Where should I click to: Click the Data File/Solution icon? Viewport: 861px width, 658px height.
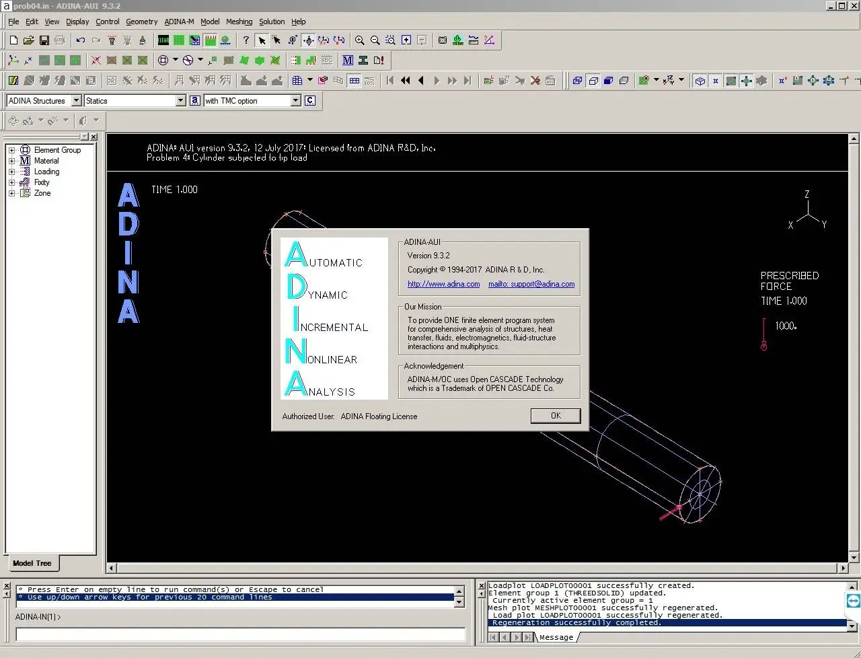point(379,61)
